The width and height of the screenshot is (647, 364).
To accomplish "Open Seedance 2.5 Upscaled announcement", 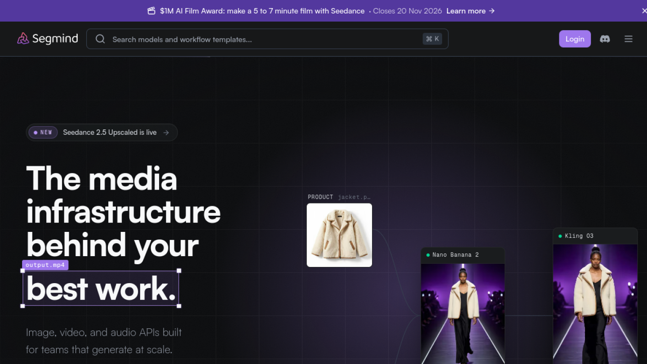I will coord(102,133).
